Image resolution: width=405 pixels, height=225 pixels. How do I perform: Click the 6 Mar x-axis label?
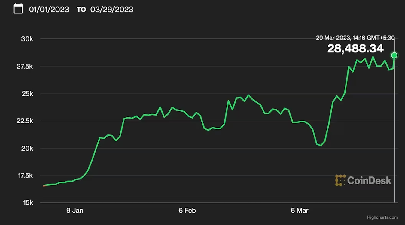(x=300, y=211)
